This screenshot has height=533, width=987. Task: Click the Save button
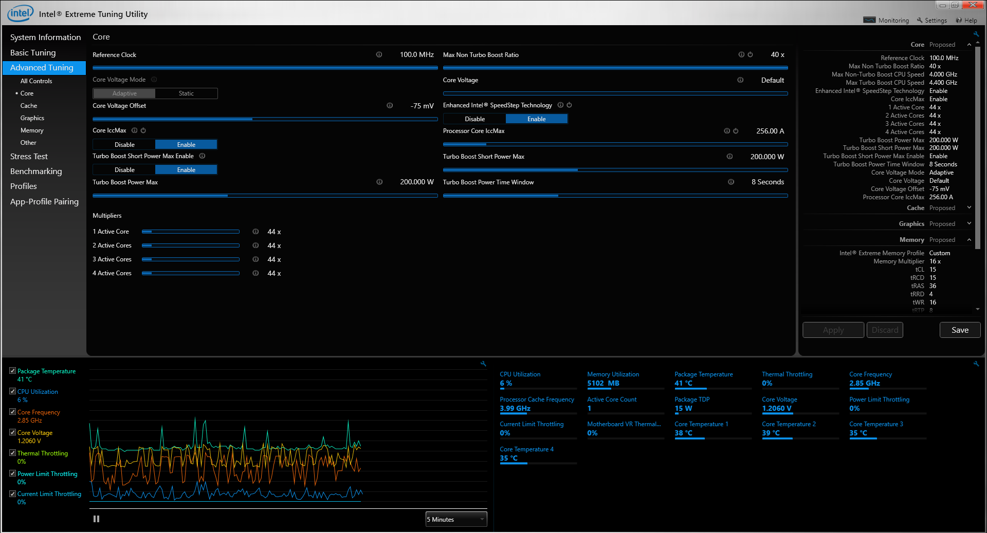960,330
